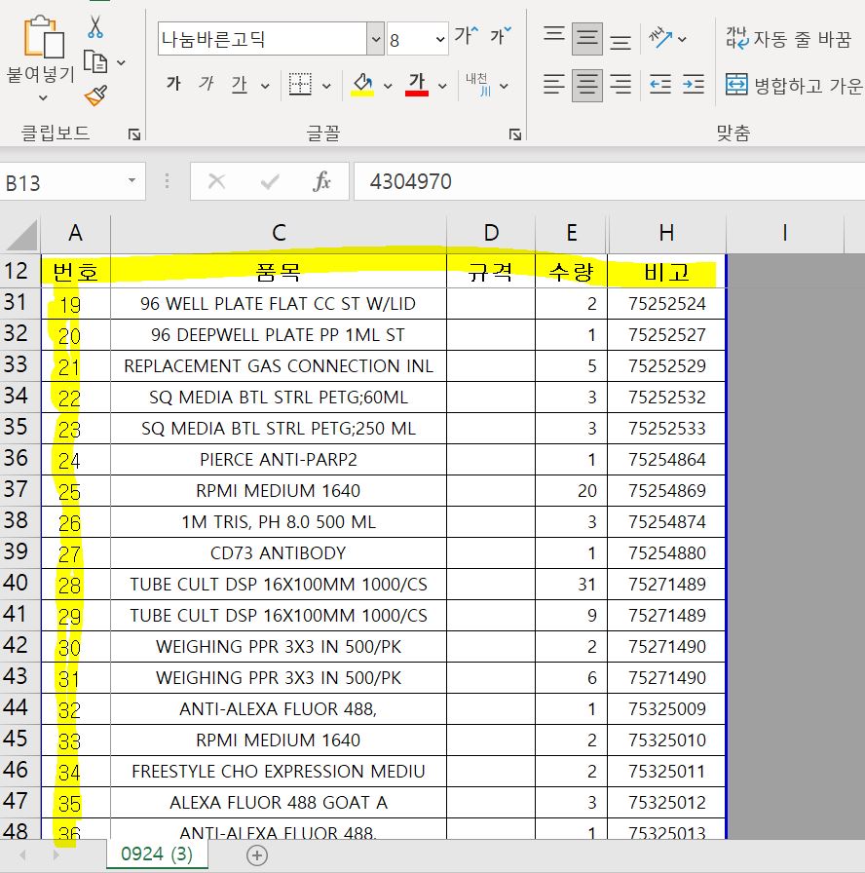Click the decrease indent icon
Viewport: 865px width, 873px height.
pyautogui.click(x=660, y=85)
